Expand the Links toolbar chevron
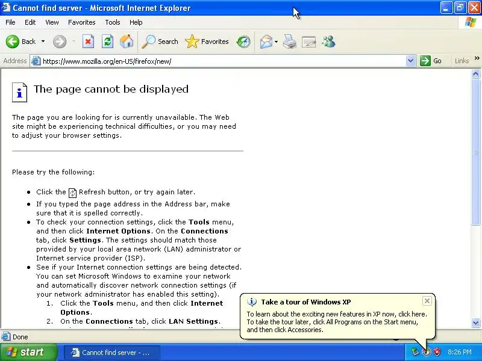The width and height of the screenshot is (482, 361). pyautogui.click(x=477, y=58)
